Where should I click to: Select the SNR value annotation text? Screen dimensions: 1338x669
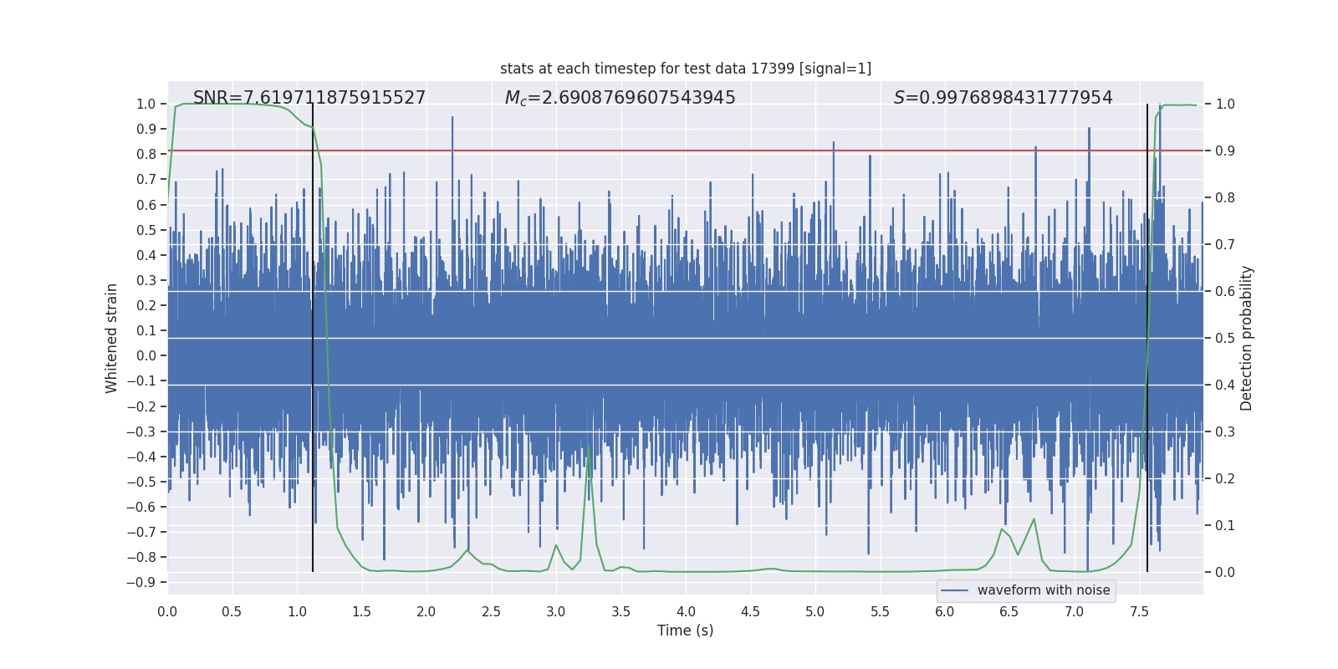tap(309, 98)
